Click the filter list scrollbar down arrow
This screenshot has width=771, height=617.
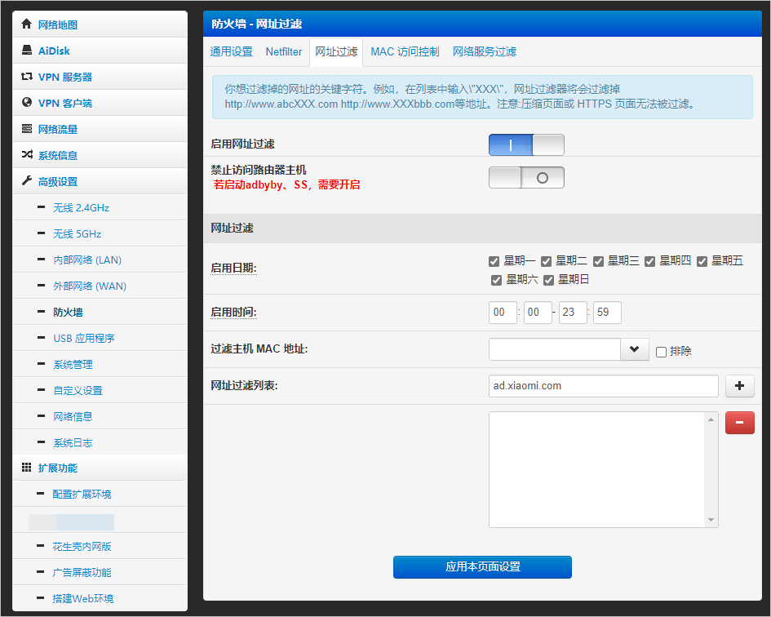pyautogui.click(x=711, y=520)
